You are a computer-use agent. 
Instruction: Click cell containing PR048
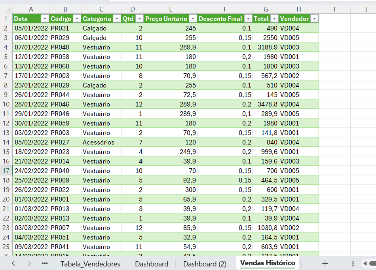coord(65,47)
